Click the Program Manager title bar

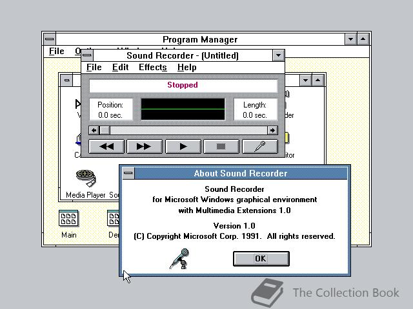click(200, 39)
